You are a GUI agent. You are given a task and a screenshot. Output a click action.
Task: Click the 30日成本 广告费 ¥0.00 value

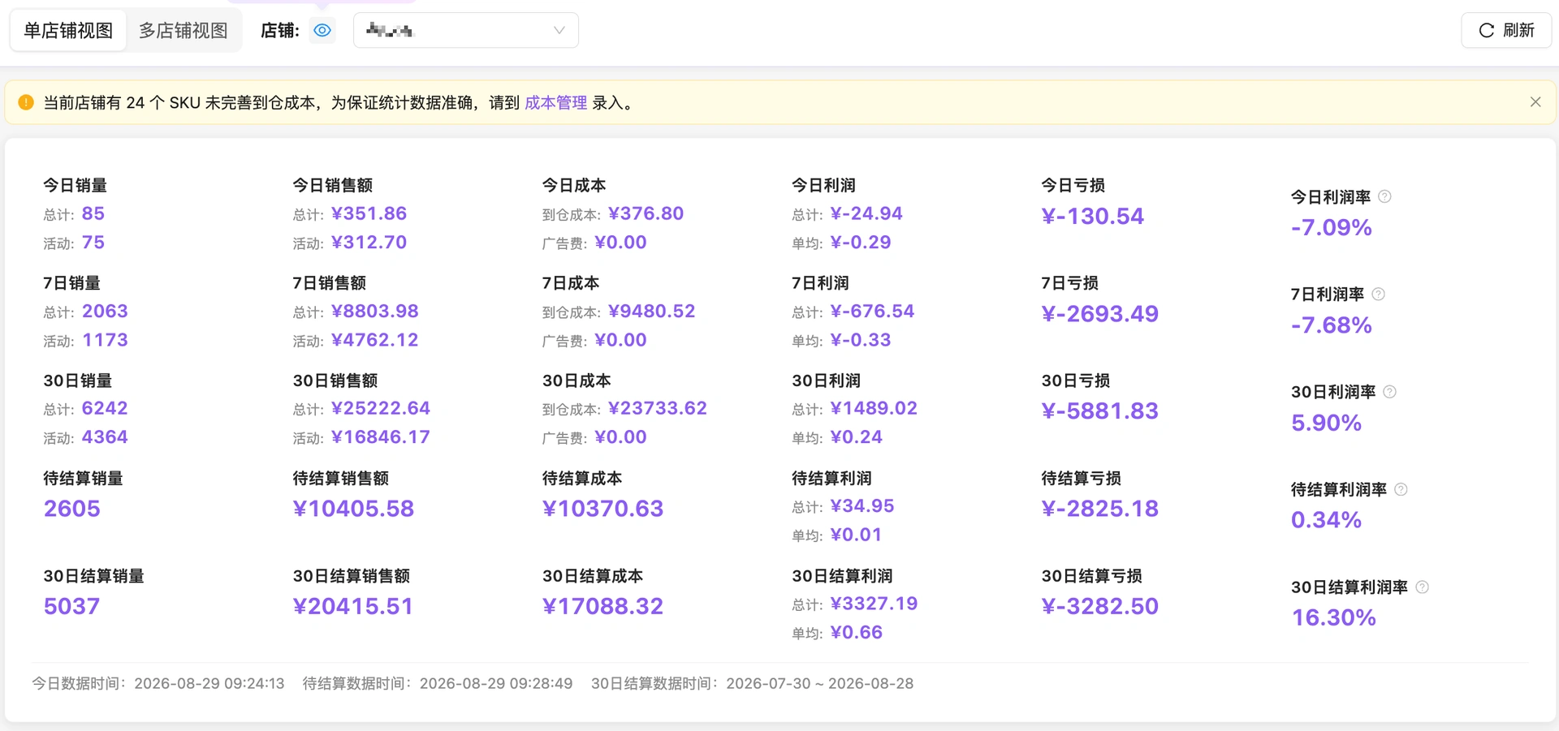(x=621, y=437)
